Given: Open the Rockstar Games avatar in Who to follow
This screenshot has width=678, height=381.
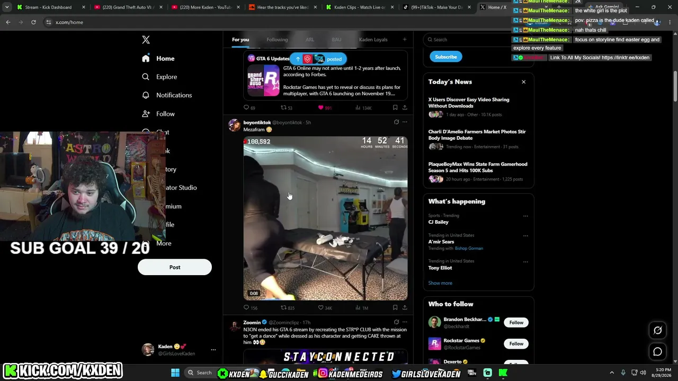Looking at the screenshot, I should pyautogui.click(x=434, y=344).
